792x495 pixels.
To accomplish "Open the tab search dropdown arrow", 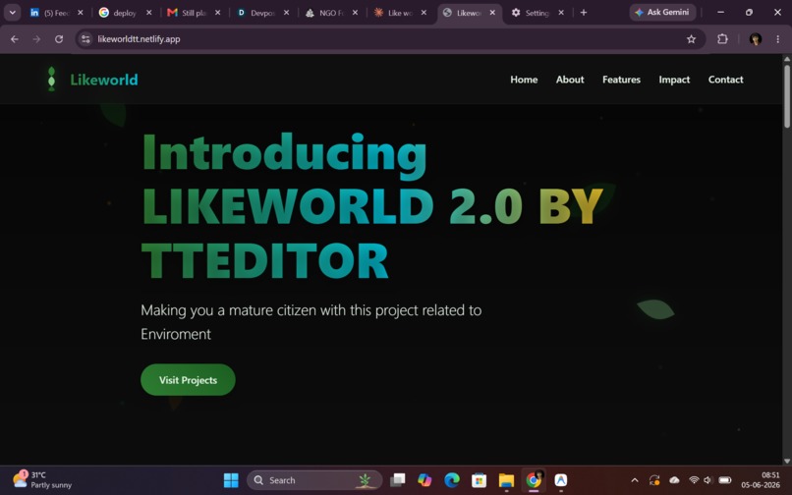I will 12,12.
